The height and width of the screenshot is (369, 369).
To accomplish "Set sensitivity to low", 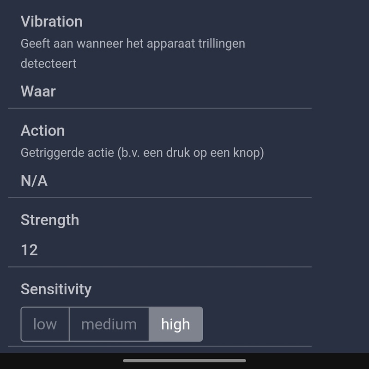I will [45, 324].
